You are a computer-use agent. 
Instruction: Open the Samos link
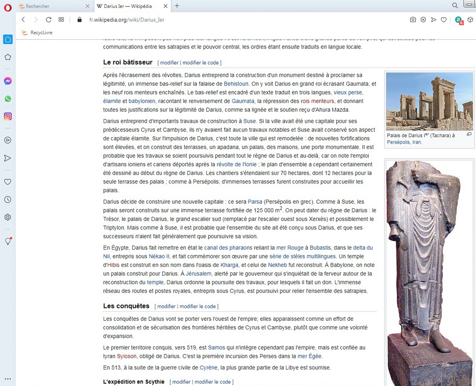[217, 347]
